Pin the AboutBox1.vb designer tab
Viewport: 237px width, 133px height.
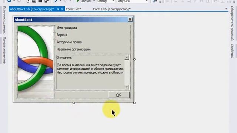pos(58,9)
